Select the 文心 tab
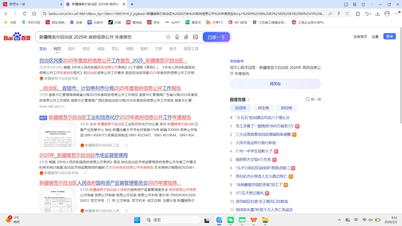The width and height of the screenshot is (402, 226). [43, 49]
